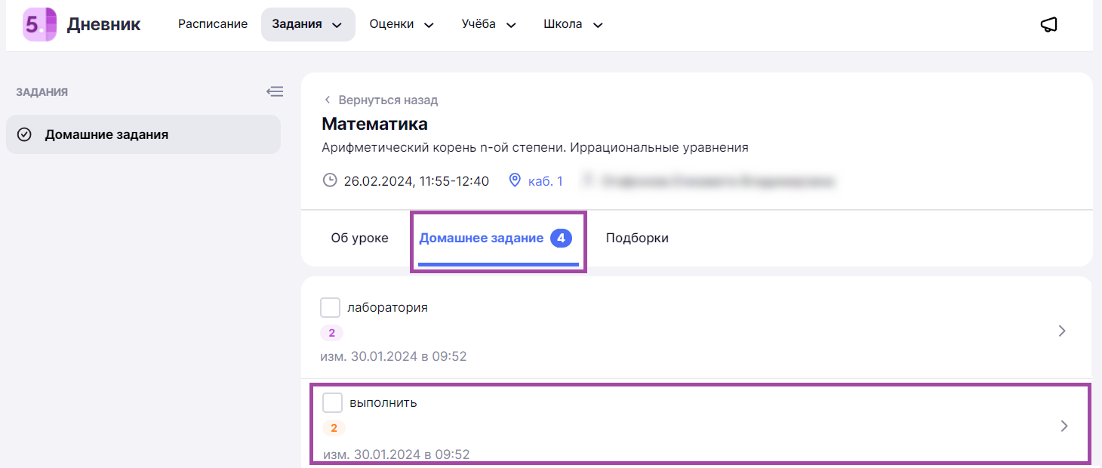Open the Задания dropdown menu
Screen dimensions: 1102x468
(x=308, y=24)
